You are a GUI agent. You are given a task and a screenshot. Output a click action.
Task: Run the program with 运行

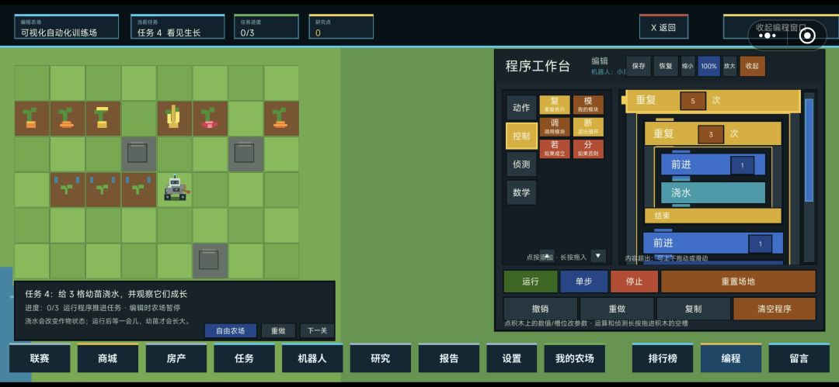[531, 282]
